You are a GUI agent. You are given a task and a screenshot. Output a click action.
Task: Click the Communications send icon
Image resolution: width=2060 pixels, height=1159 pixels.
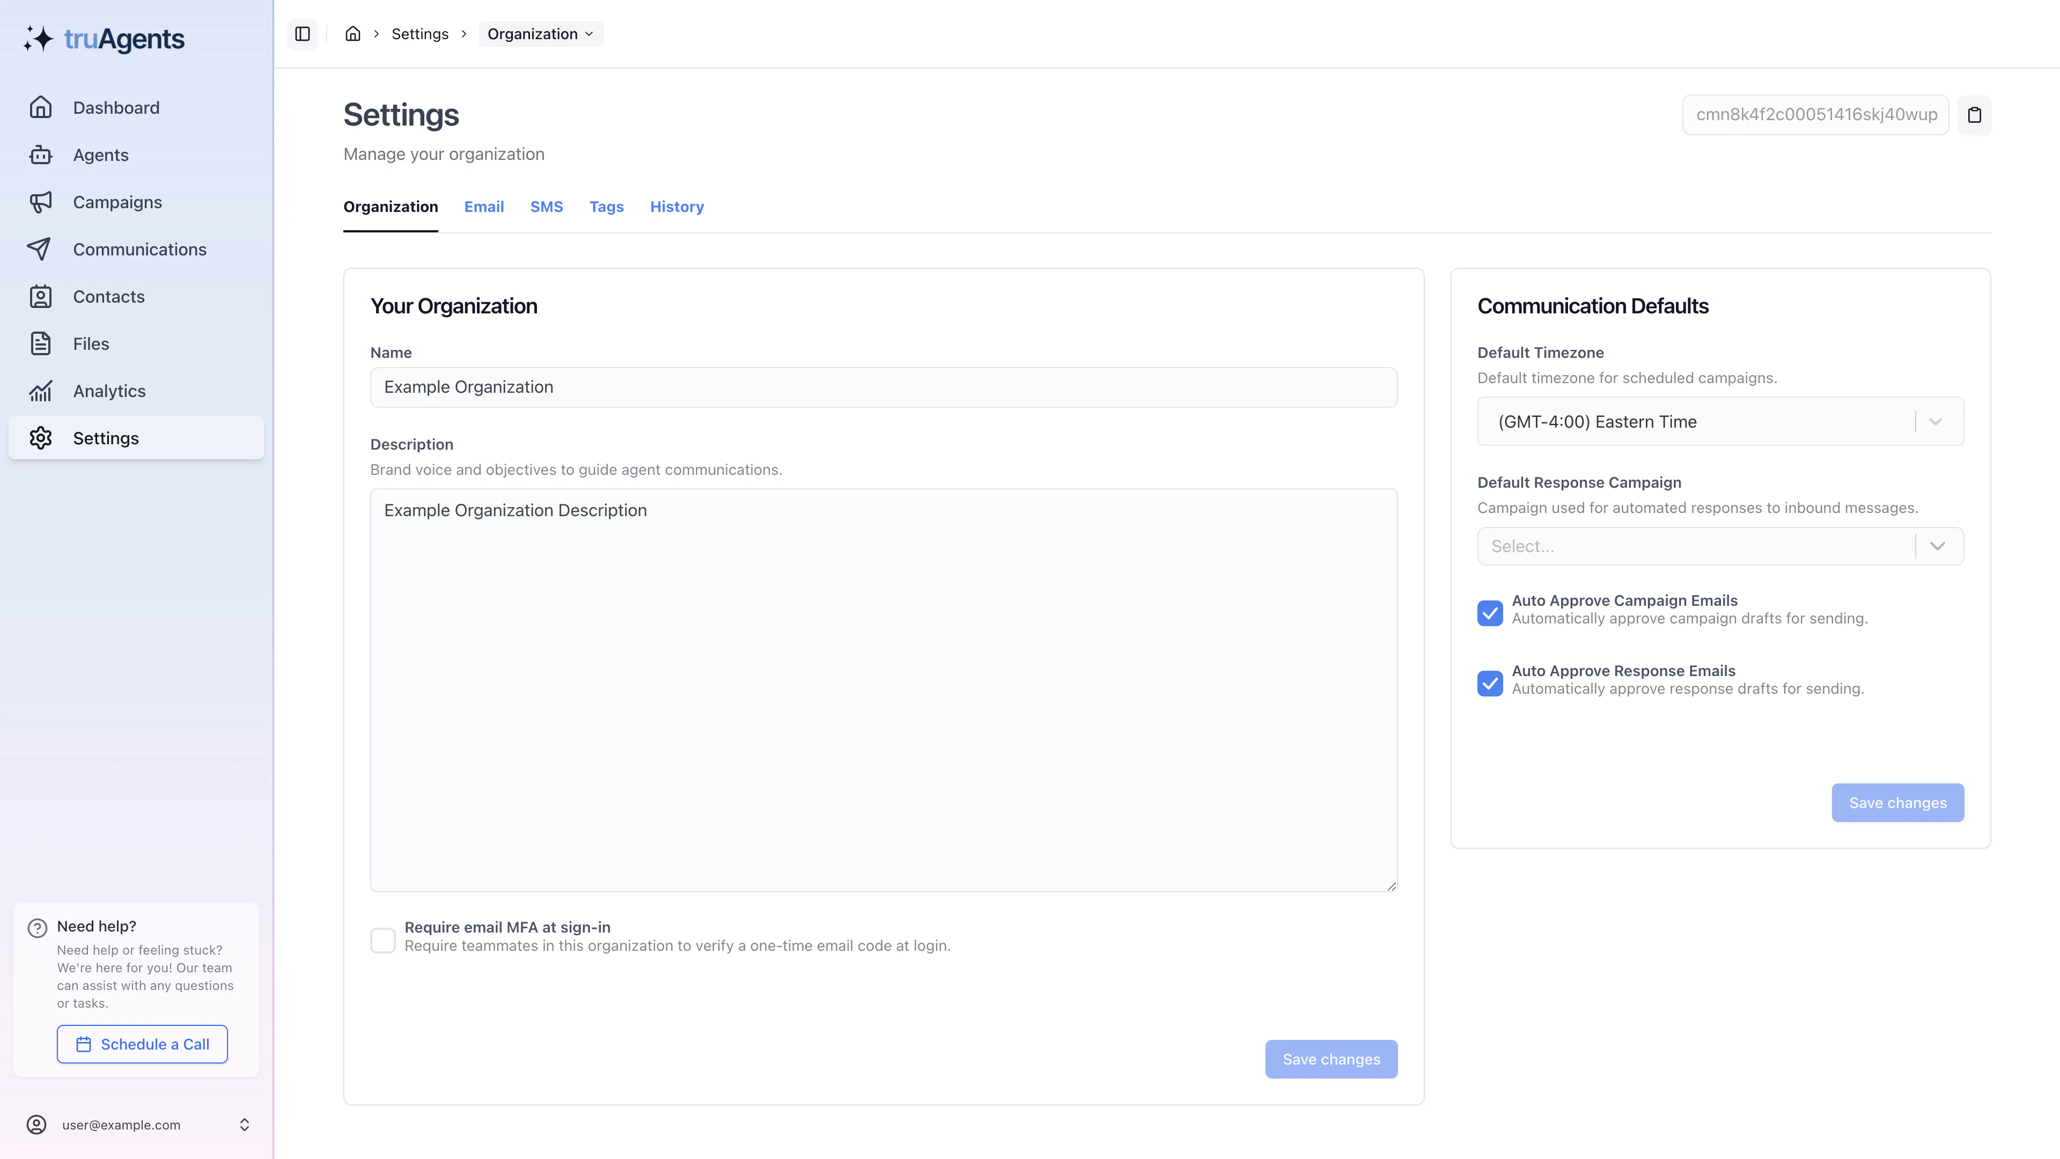[x=41, y=249]
